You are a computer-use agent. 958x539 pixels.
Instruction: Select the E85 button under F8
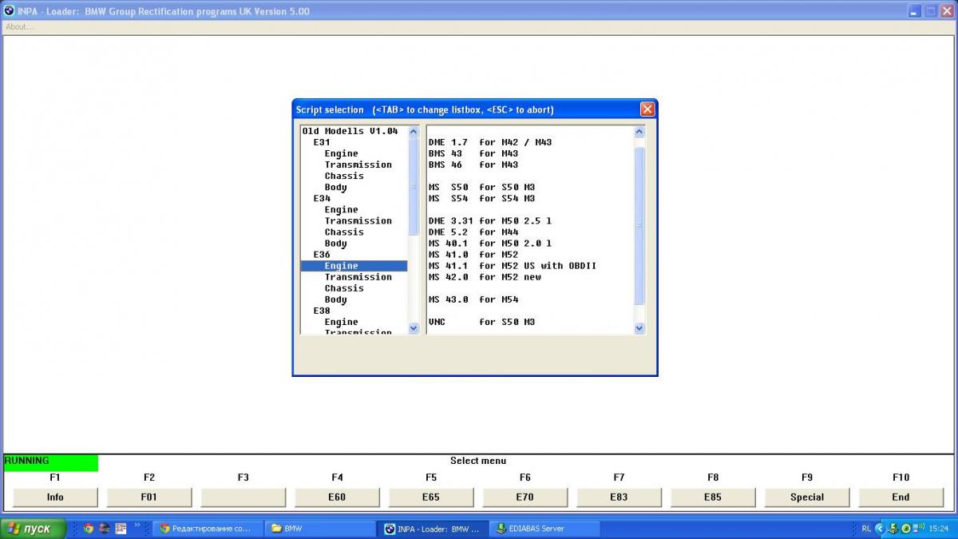(714, 497)
